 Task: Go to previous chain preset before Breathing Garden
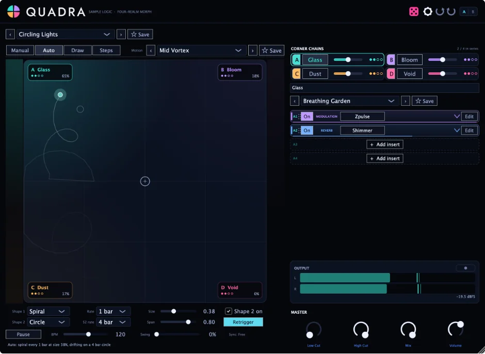(295, 101)
